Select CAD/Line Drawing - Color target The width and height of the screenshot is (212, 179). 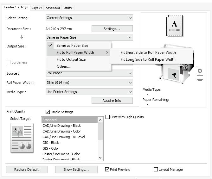click(x=69, y=131)
